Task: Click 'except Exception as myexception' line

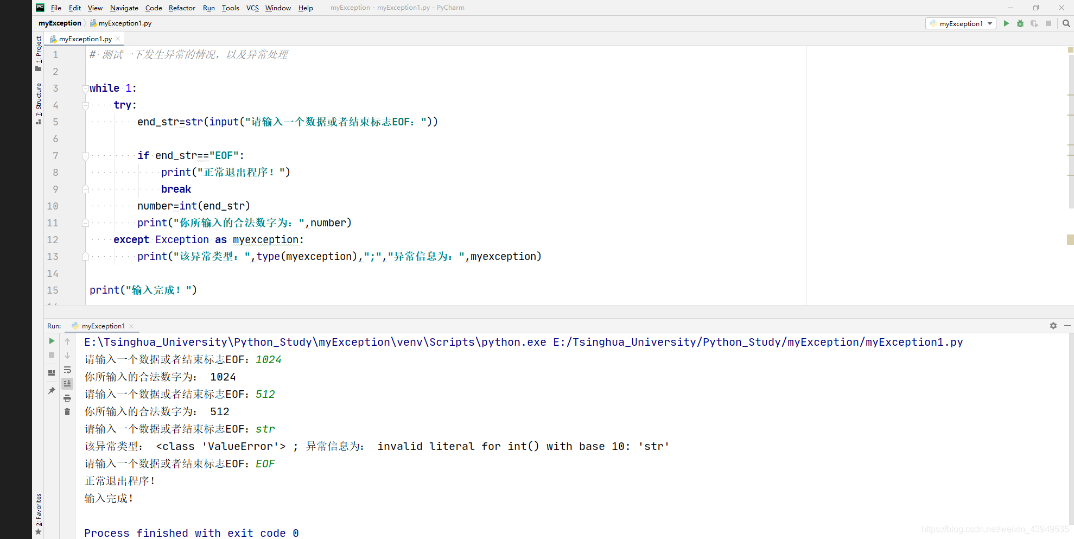Action: coord(208,240)
